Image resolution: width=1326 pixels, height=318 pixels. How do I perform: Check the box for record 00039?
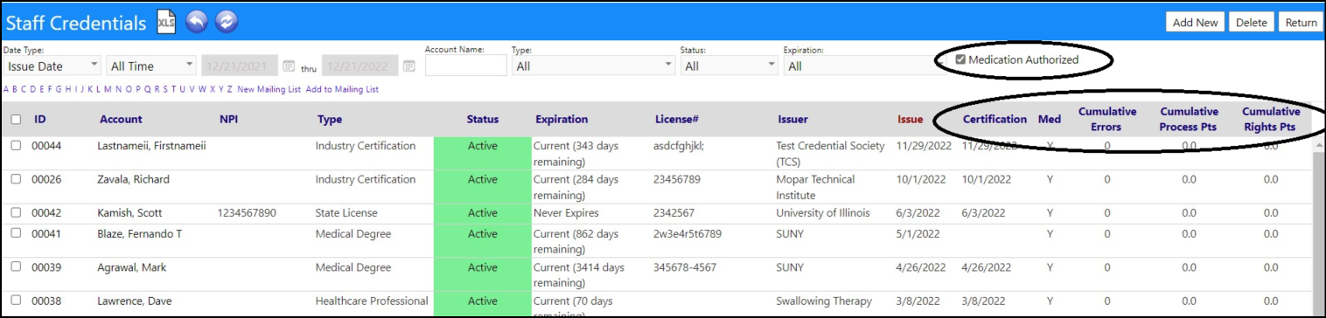pyautogui.click(x=17, y=267)
